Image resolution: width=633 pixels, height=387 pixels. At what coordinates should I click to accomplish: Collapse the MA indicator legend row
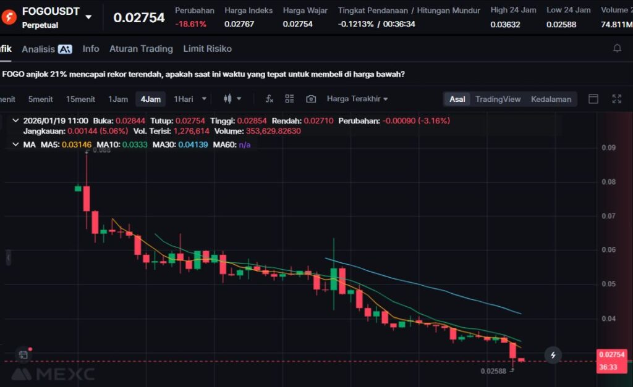click(15, 144)
